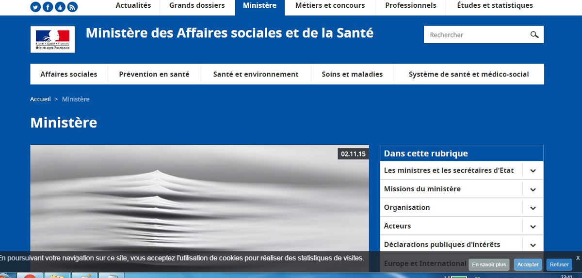Screen dimensions: 582x278
Task: Open the Affaires sociales menu
Action: 69,74
